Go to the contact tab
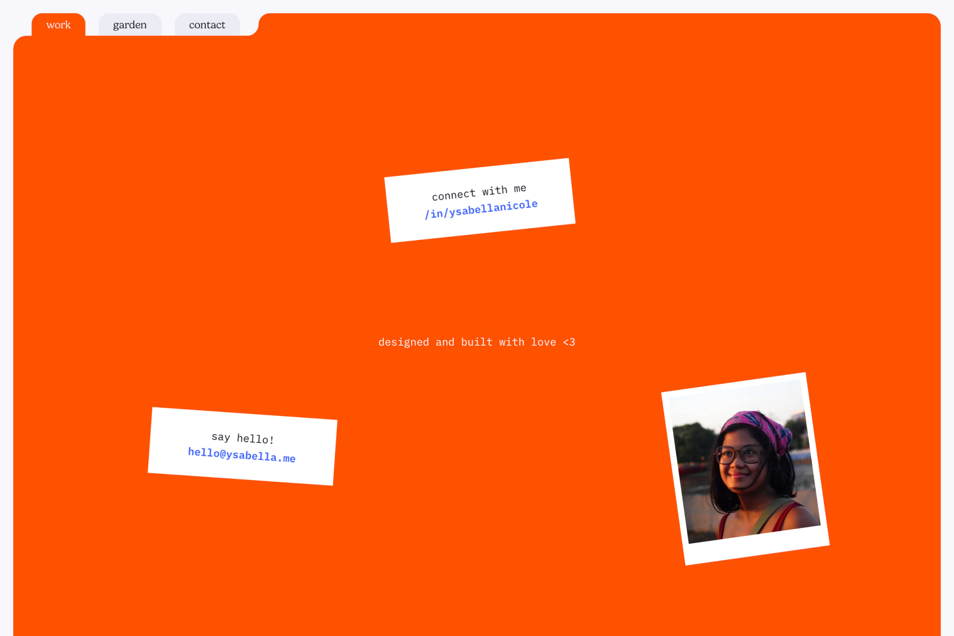Image resolution: width=954 pixels, height=636 pixels. [x=207, y=25]
